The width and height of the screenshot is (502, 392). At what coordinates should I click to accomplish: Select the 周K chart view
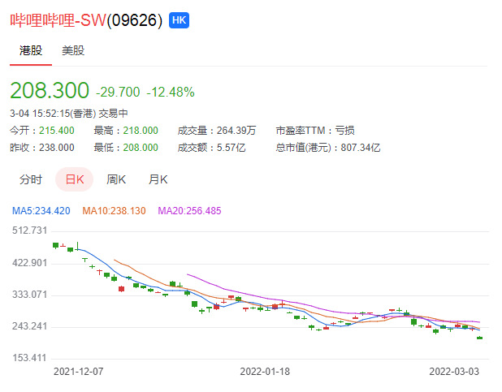point(116,179)
